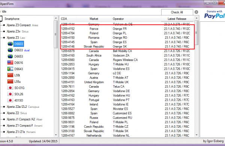Collapse the Xperia Z3 Leo node
The width and height of the screenshot is (225, 146).
click(4, 38)
